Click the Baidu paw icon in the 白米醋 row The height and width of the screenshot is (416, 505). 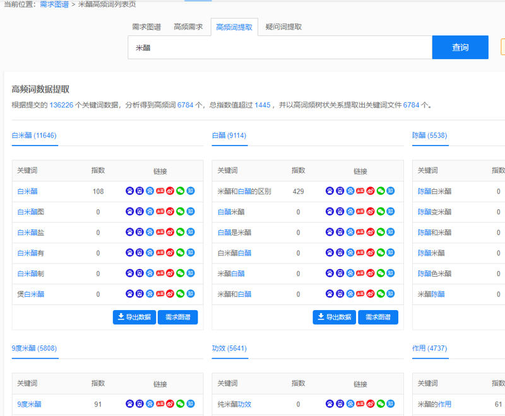(129, 191)
